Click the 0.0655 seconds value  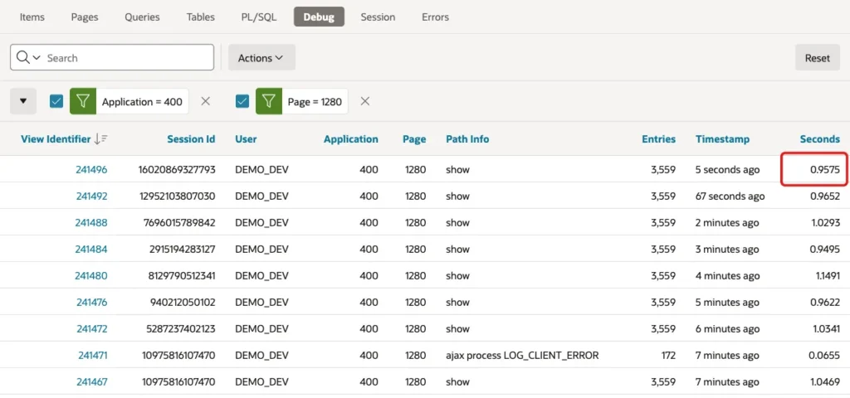[x=825, y=355]
